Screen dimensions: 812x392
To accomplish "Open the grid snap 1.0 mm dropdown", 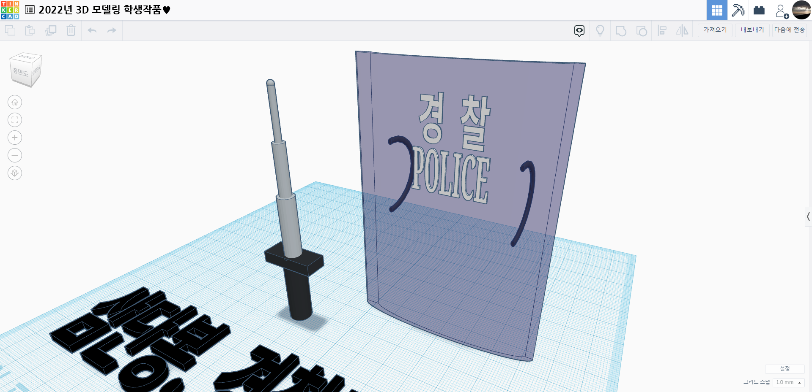I will pyautogui.click(x=788, y=382).
